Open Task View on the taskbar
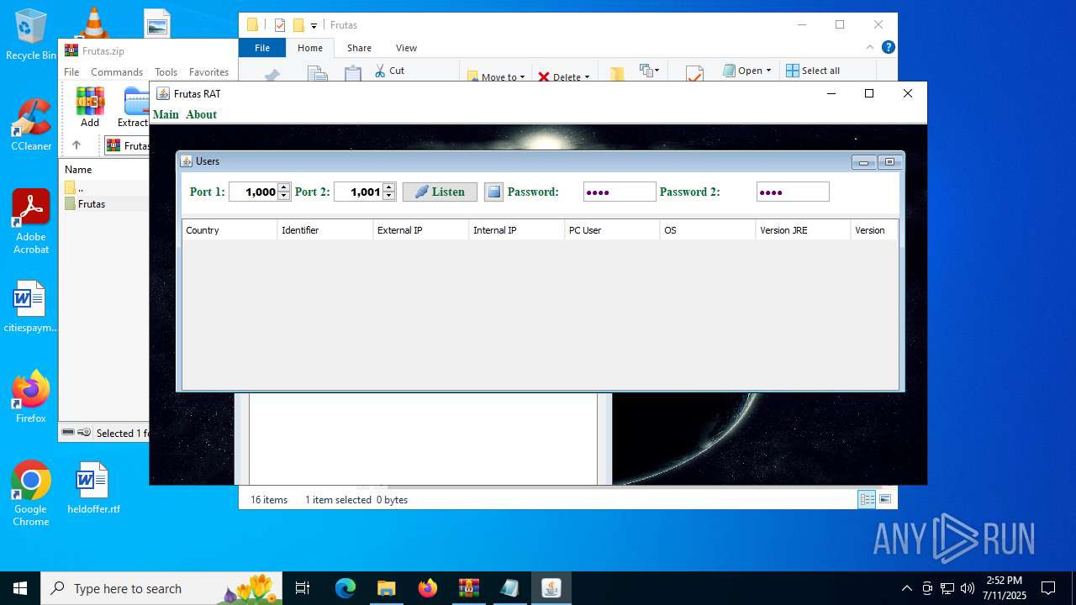Image resolution: width=1076 pixels, height=605 pixels. click(x=303, y=588)
